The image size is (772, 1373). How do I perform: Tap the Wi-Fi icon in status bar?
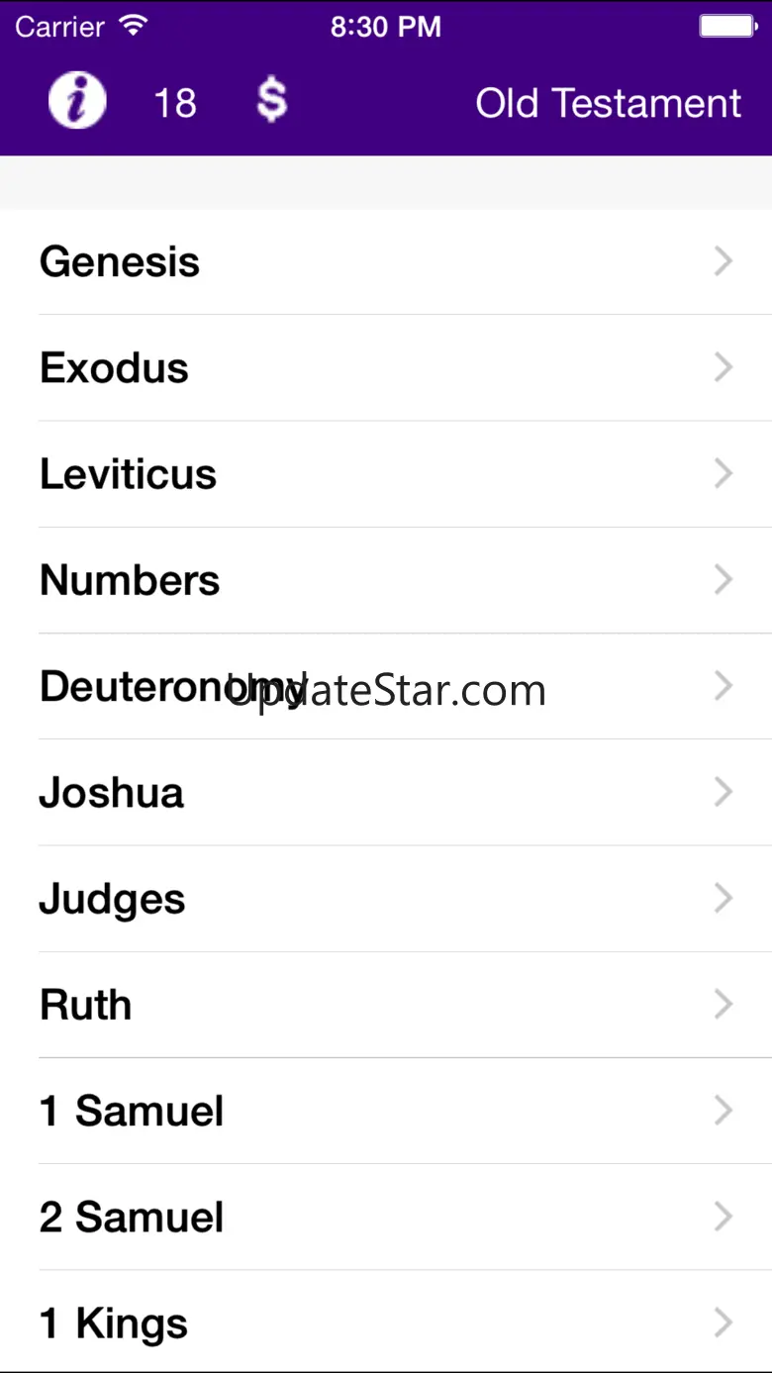click(x=133, y=27)
